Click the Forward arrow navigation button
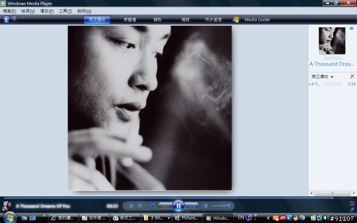Viewport: 357px width, 223px height. pos(14,20)
